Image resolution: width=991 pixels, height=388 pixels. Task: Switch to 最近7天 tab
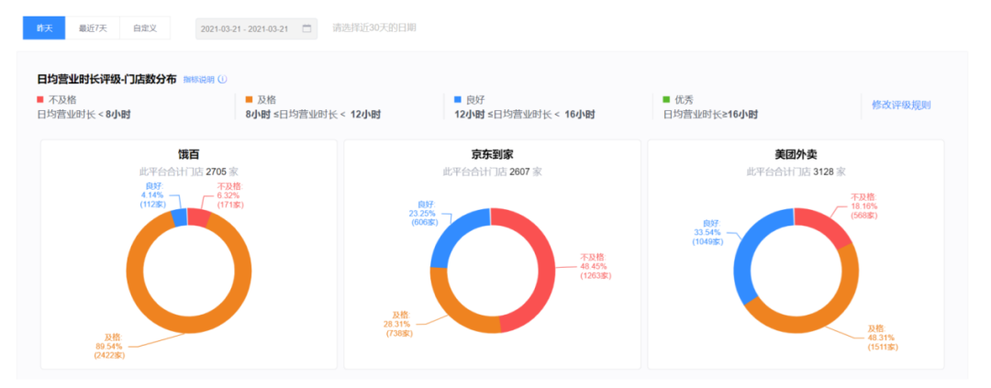(93, 28)
